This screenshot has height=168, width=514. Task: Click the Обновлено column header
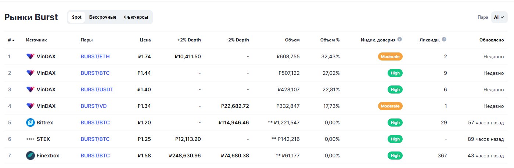(492, 40)
